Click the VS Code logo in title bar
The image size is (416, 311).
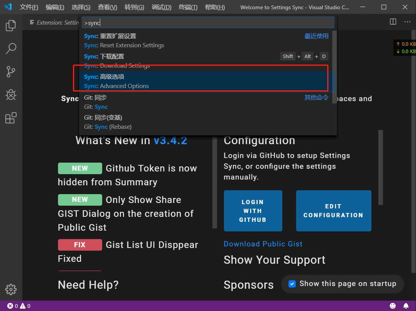click(x=8, y=7)
